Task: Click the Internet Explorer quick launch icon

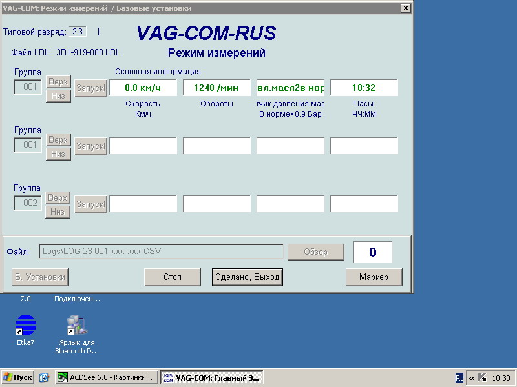Action: coord(44,377)
